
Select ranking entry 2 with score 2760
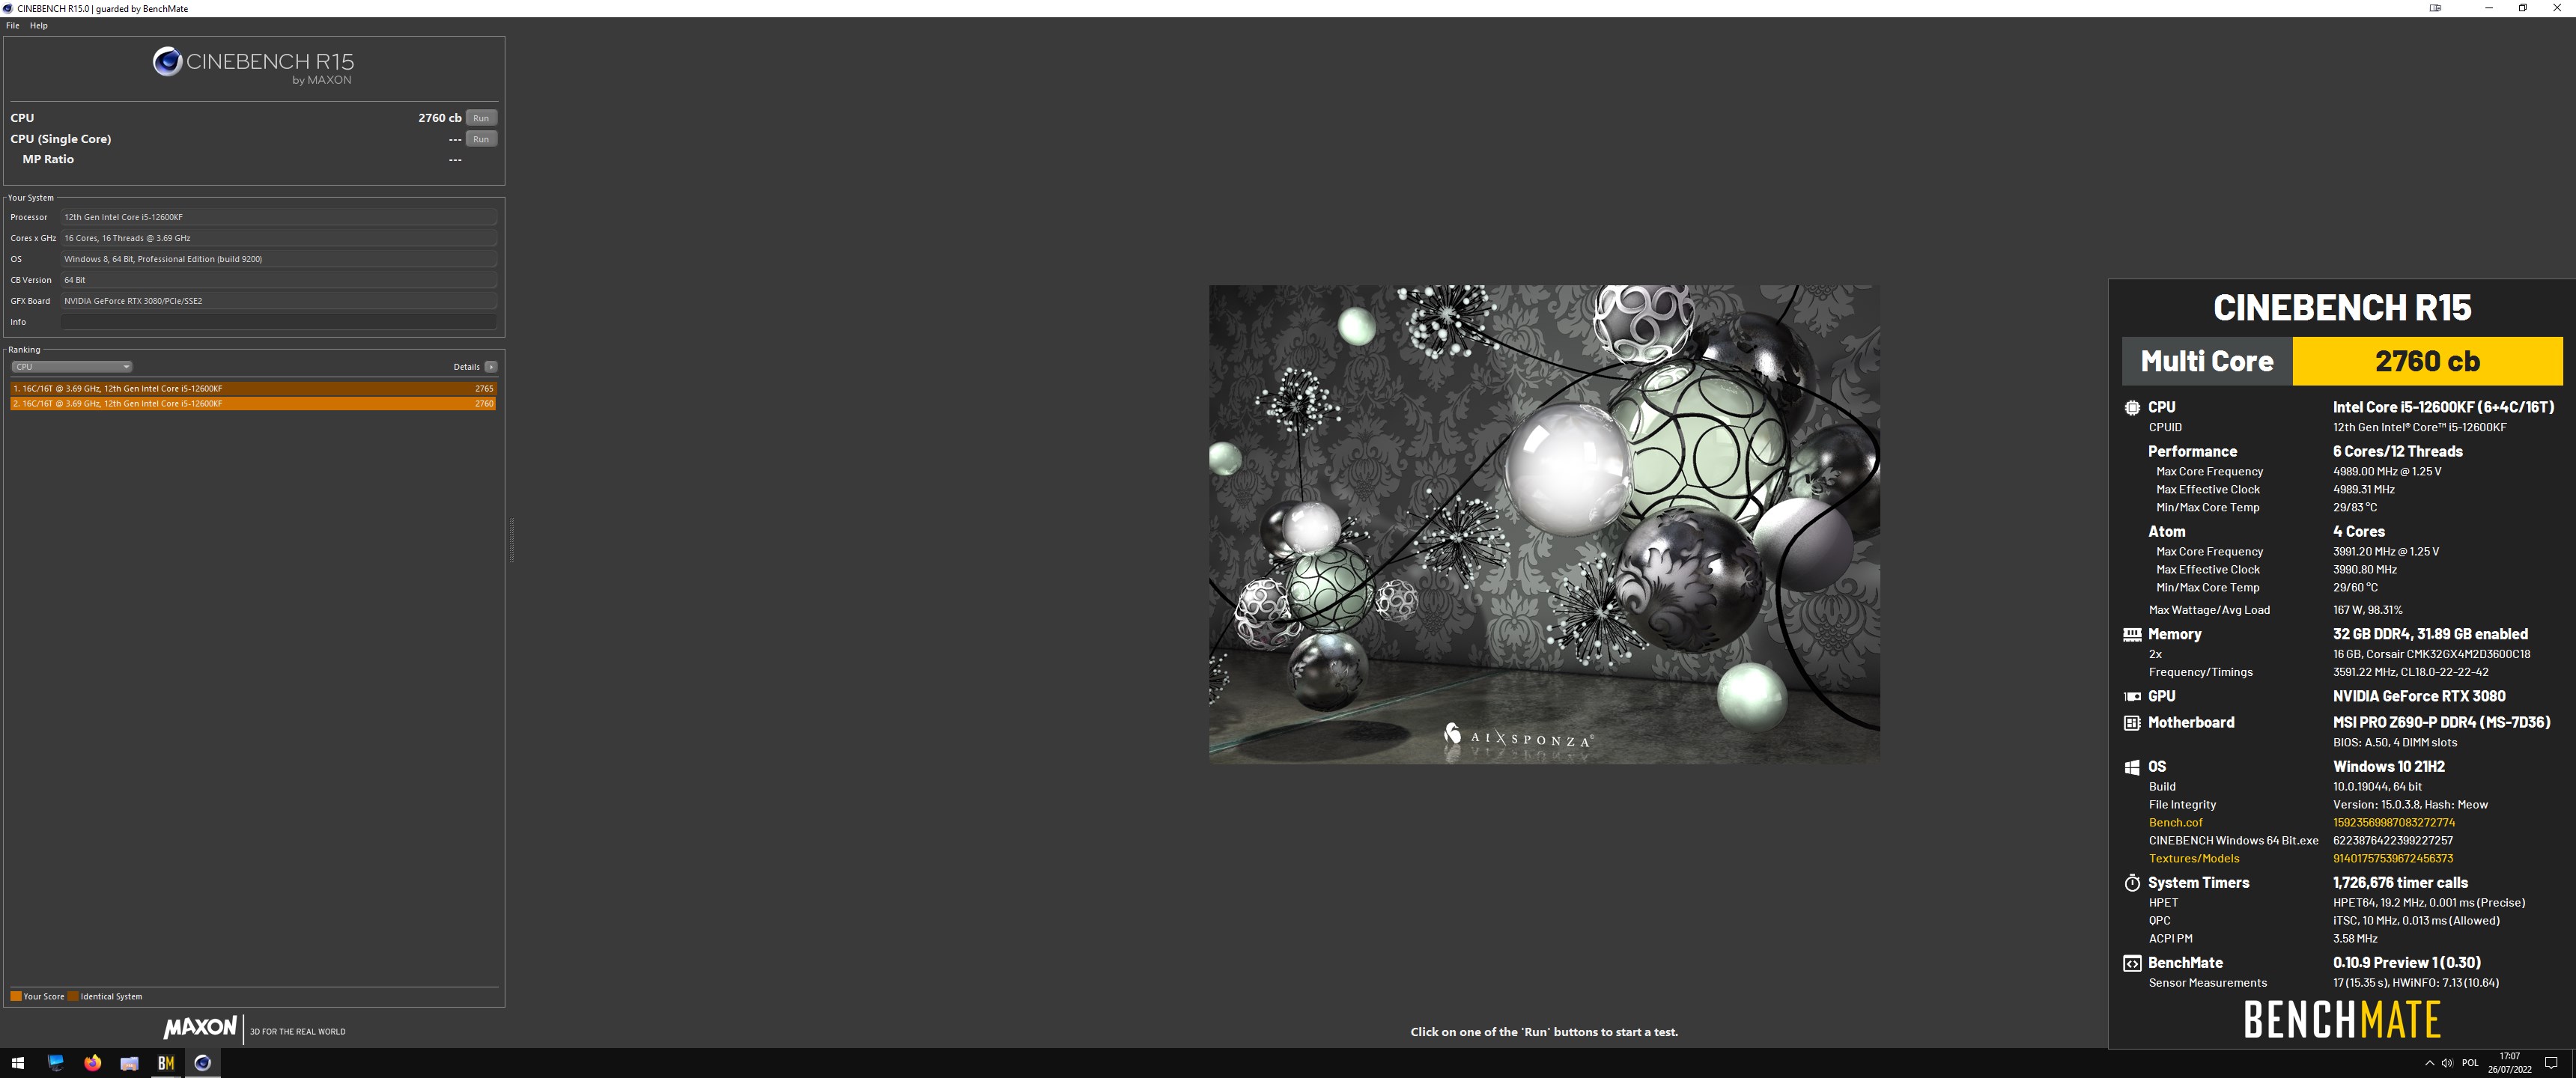pos(253,404)
